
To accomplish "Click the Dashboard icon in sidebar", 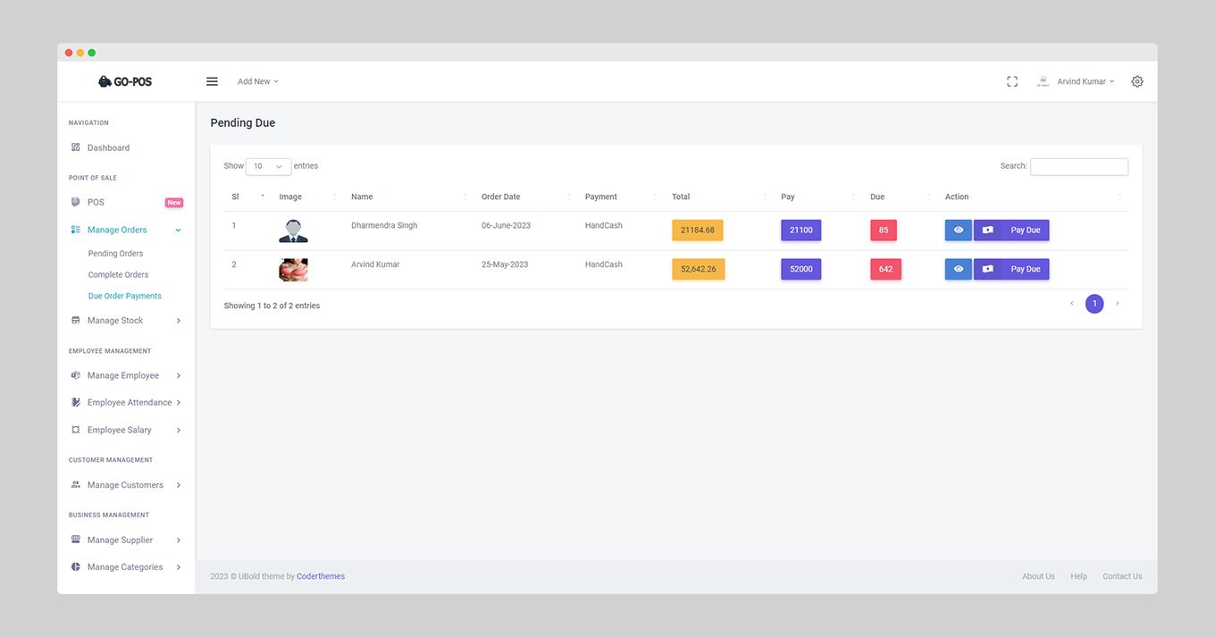I will pyautogui.click(x=76, y=147).
